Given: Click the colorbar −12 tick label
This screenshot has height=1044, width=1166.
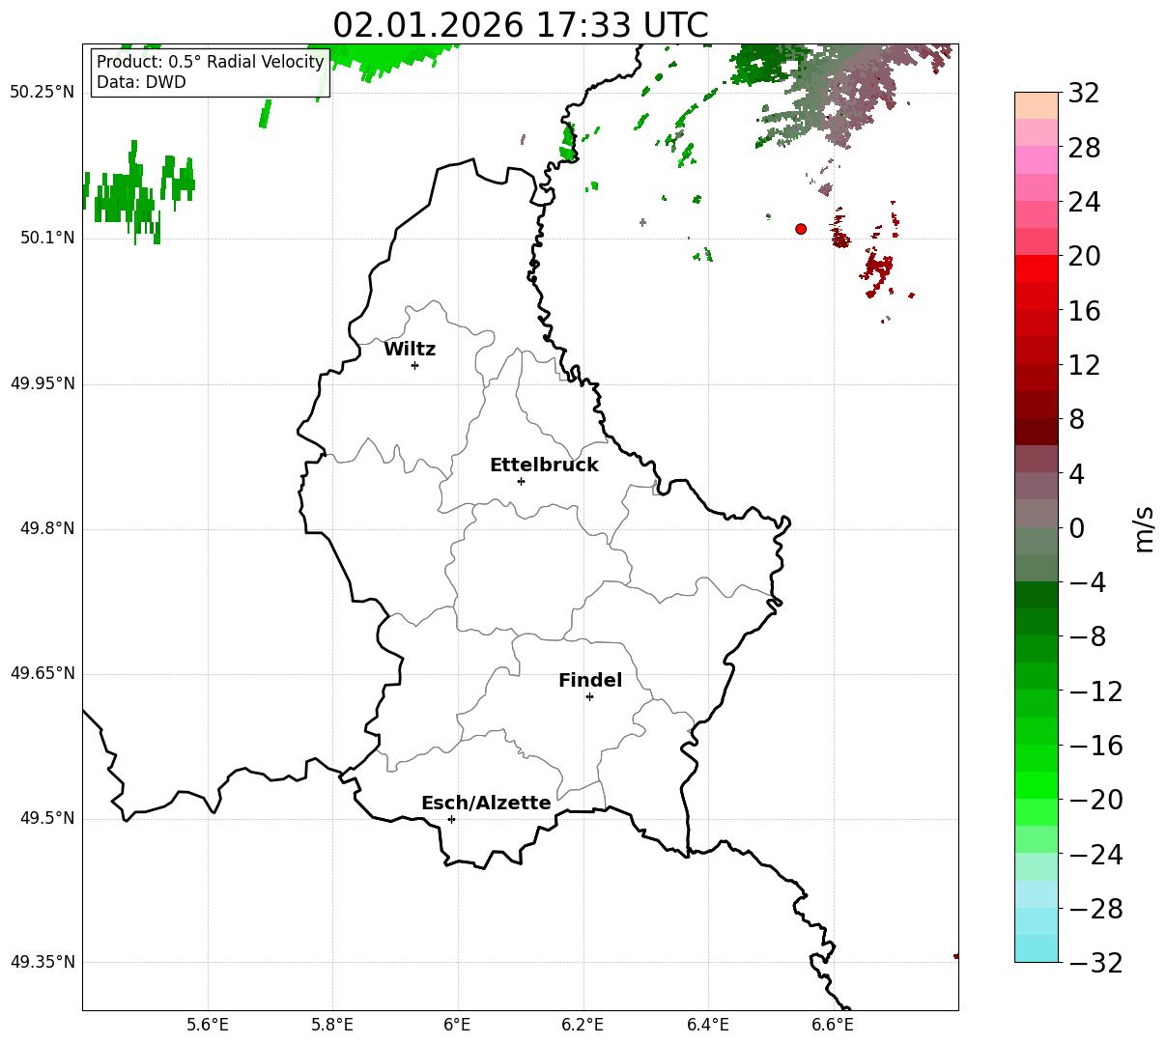Looking at the screenshot, I should (1095, 691).
